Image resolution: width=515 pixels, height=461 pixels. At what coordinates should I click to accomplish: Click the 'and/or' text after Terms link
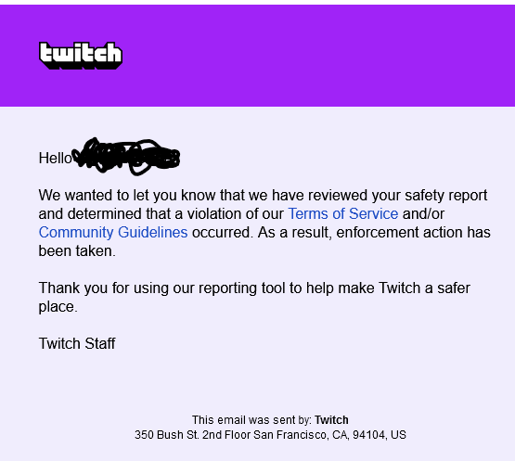[x=423, y=213]
